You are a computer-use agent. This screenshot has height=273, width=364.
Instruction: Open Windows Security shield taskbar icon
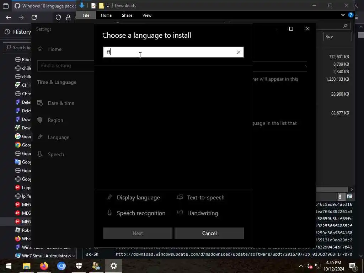(x=79, y=266)
